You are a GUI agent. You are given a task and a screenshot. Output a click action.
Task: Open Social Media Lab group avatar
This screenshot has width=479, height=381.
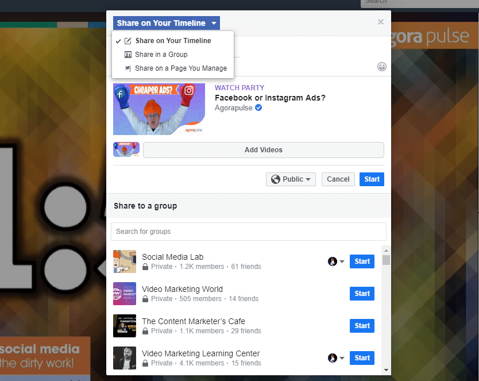[125, 261]
